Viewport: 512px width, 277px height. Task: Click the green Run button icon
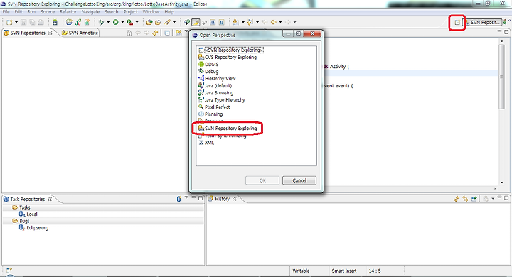tap(116, 22)
